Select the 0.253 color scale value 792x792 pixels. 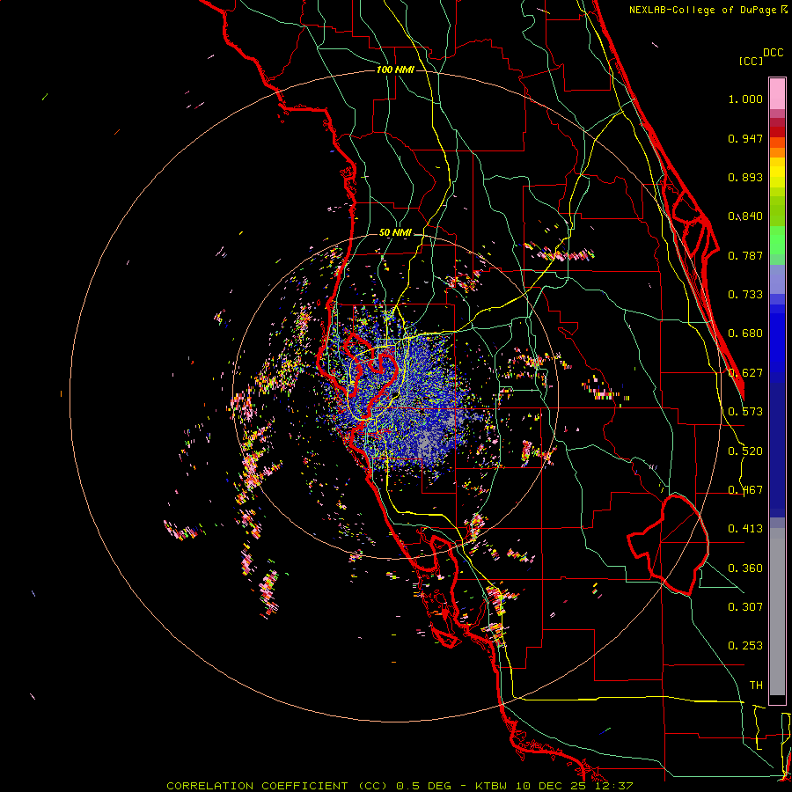[x=745, y=646]
